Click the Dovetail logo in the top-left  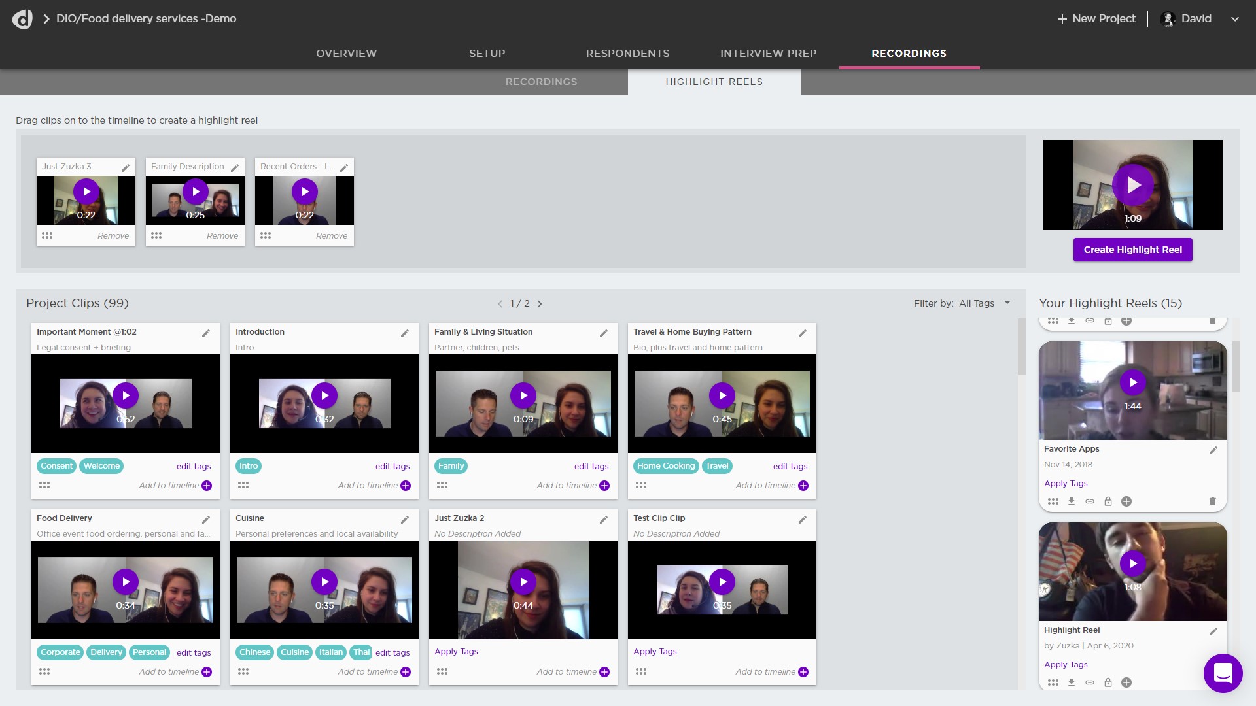coord(22,18)
